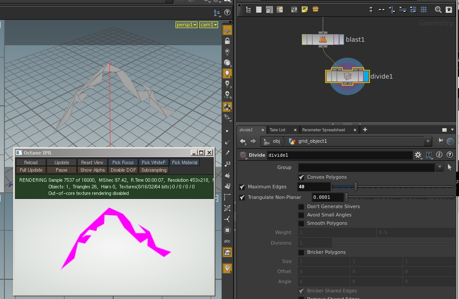Enable the Avoid Small Angles checkbox

[x=301, y=215]
